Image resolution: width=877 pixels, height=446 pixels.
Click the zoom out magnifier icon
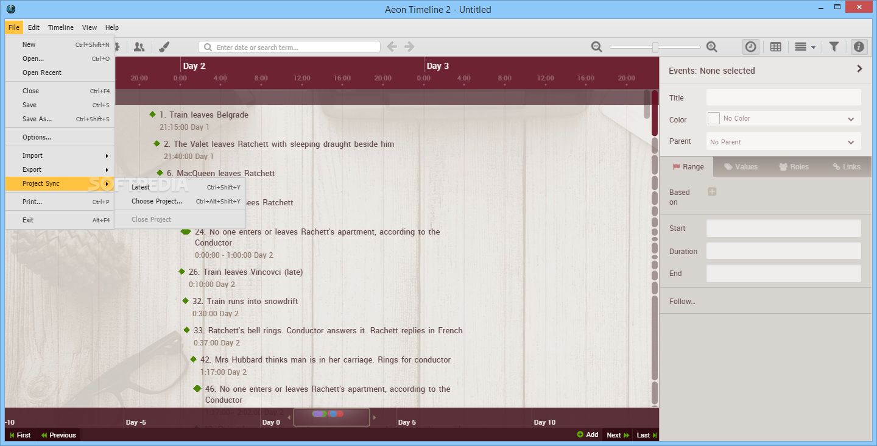click(597, 47)
